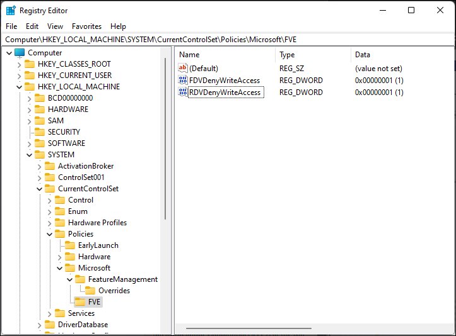The width and height of the screenshot is (456, 336).
Task: Expand the HARDWARE key
Action: coord(30,109)
